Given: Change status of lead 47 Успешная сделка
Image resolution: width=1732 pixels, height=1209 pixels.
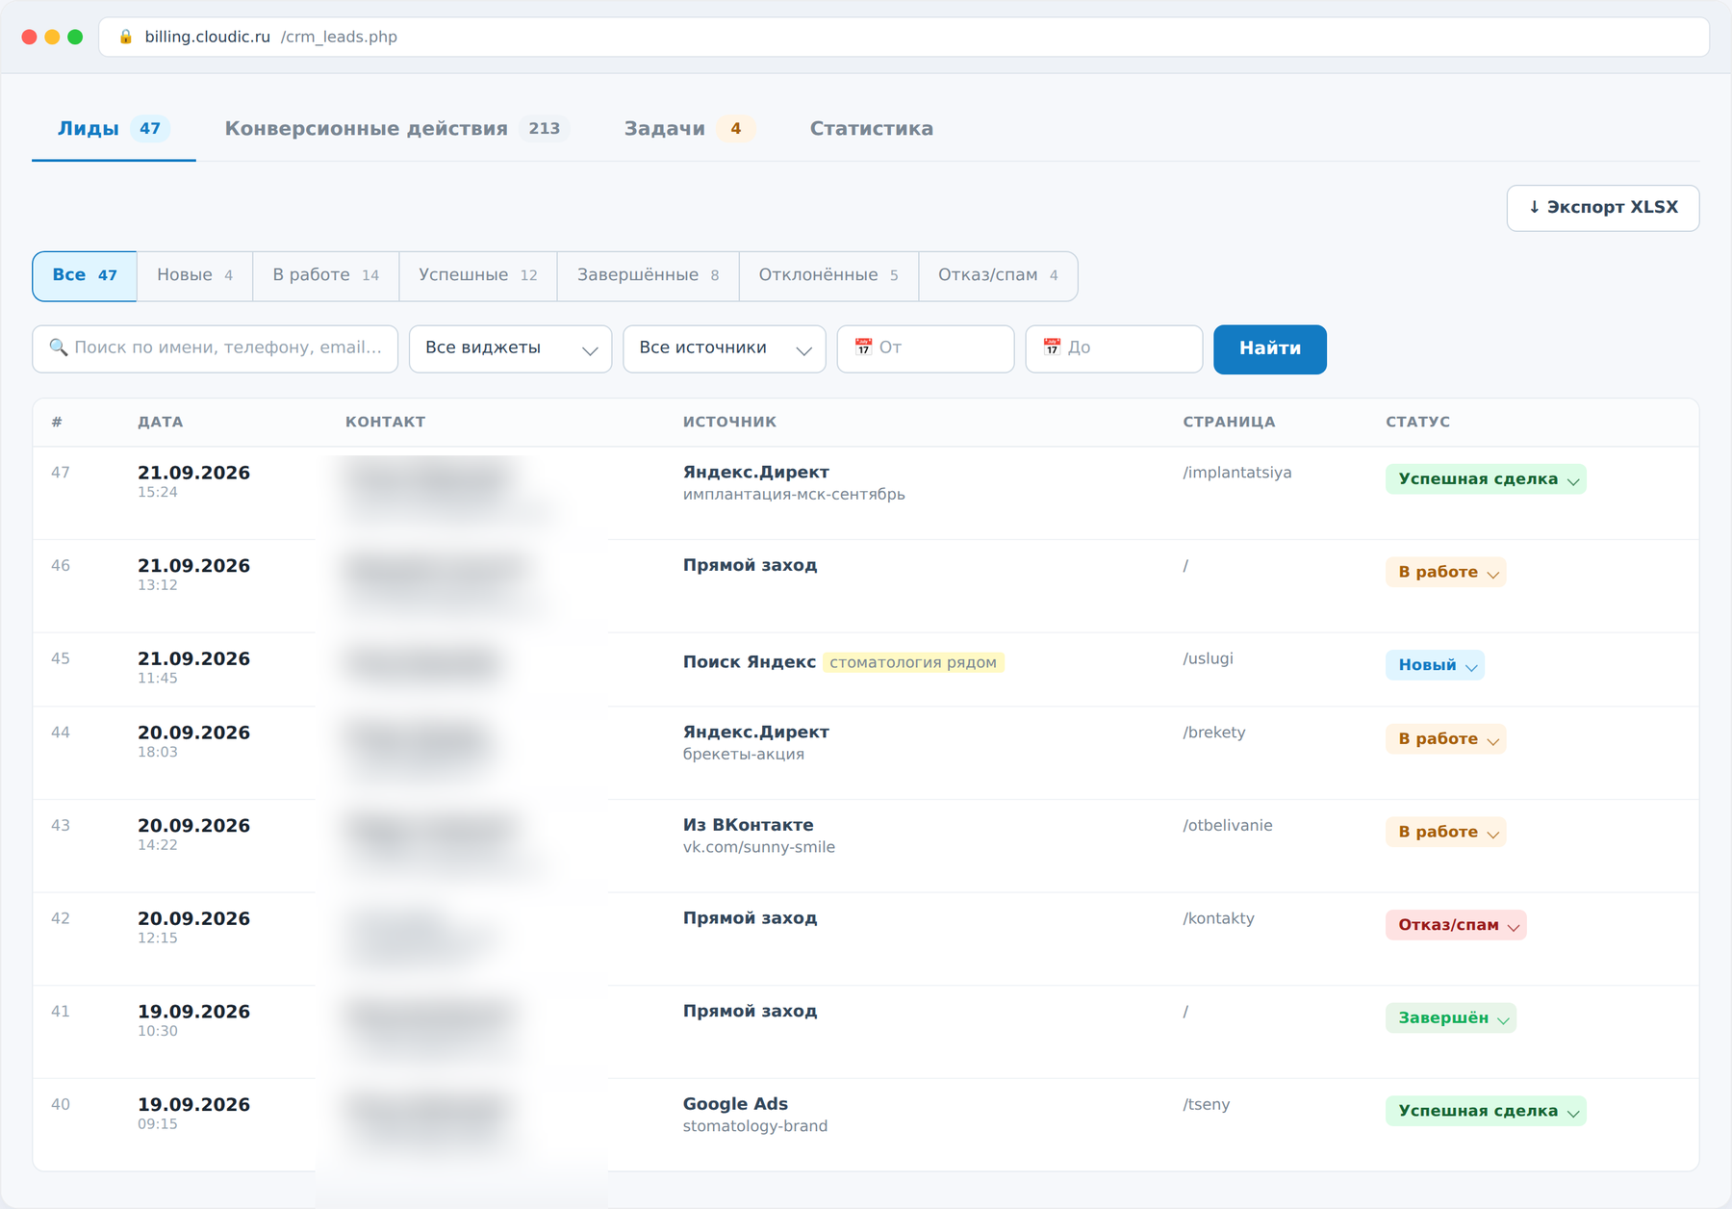Looking at the screenshot, I should 1486,479.
